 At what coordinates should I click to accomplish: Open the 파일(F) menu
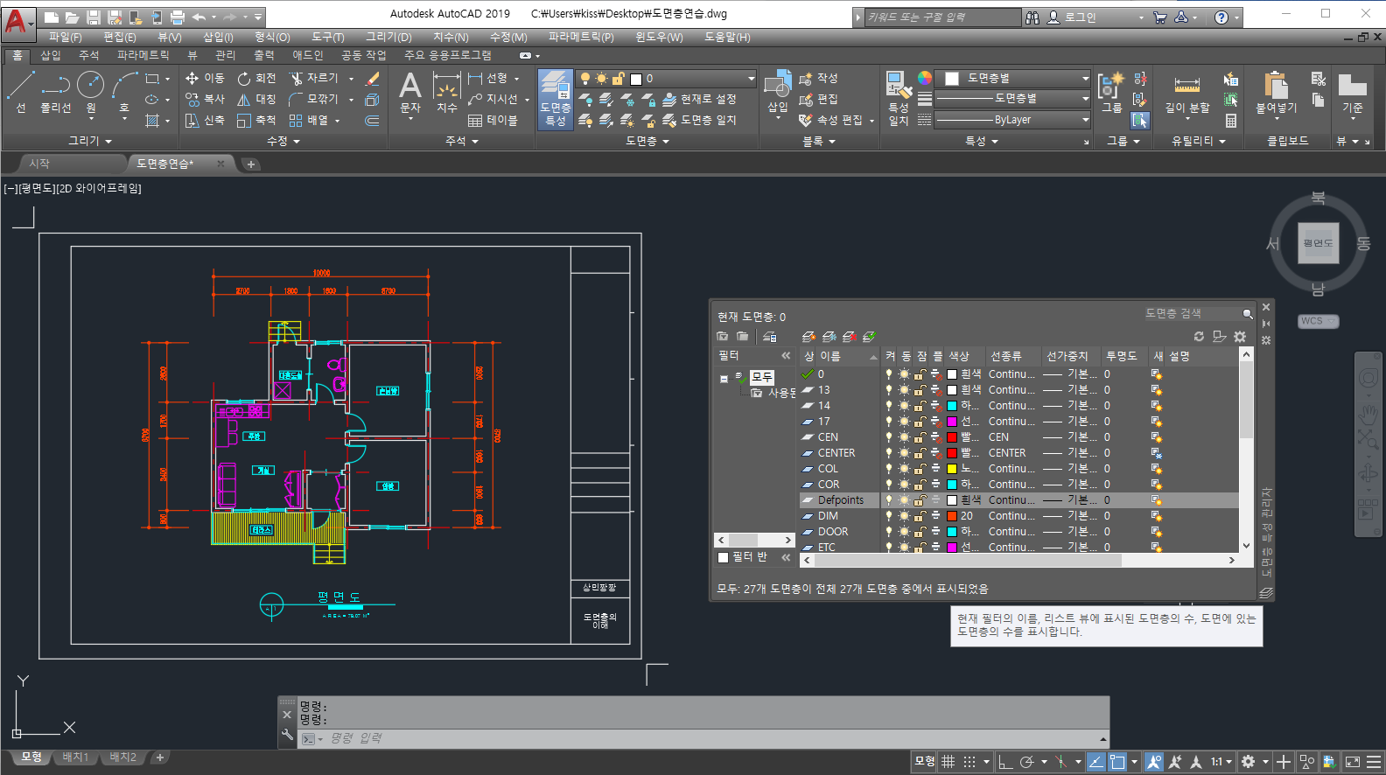tap(65, 37)
